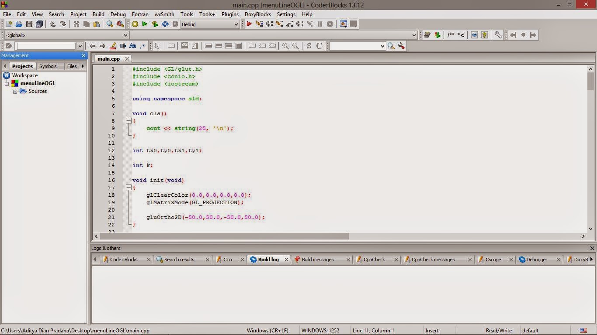Switch to the Files tab in Management

tap(72, 66)
